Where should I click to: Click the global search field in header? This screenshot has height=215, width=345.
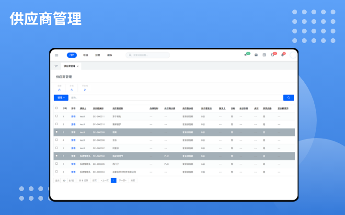tap(148, 55)
